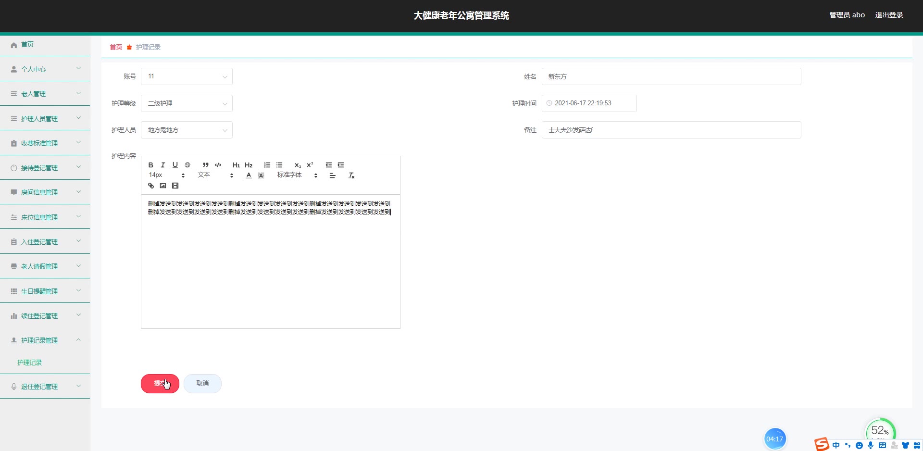Open 首页 in the sidebar
The image size is (923, 451).
point(45,44)
